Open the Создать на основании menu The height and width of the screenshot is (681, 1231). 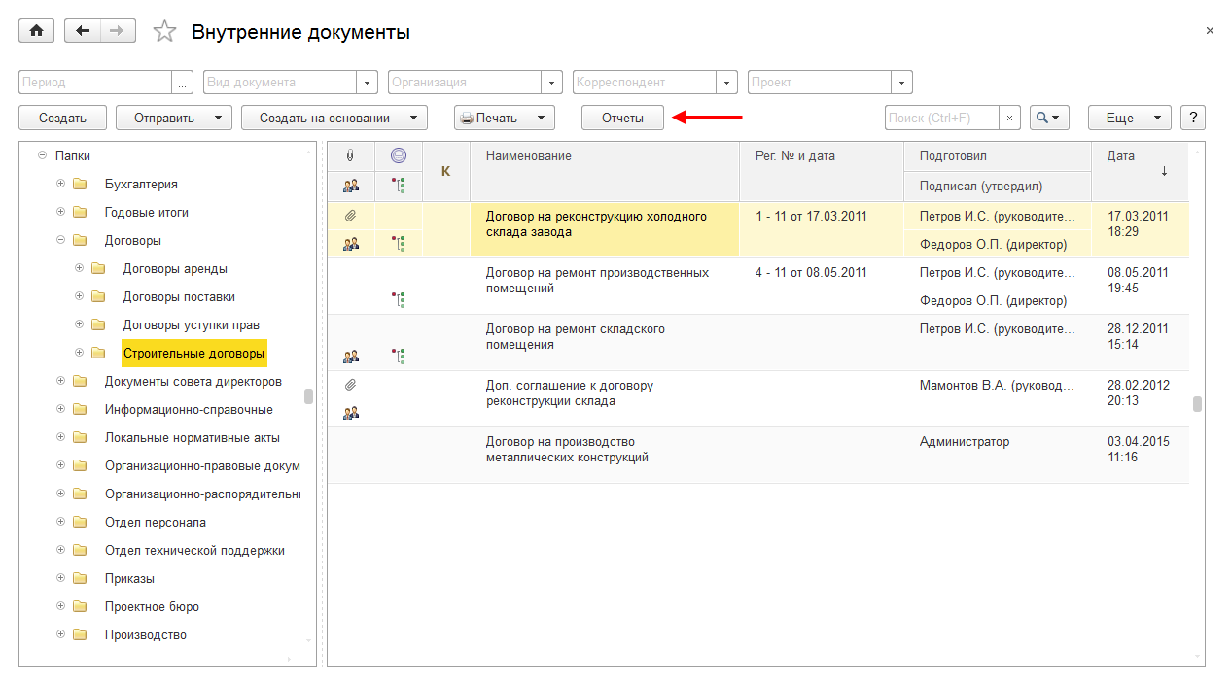[334, 118]
